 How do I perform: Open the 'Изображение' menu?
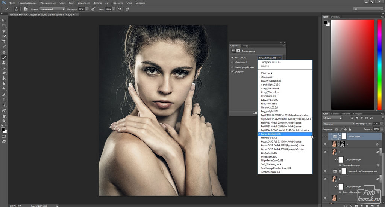pos(48,3)
